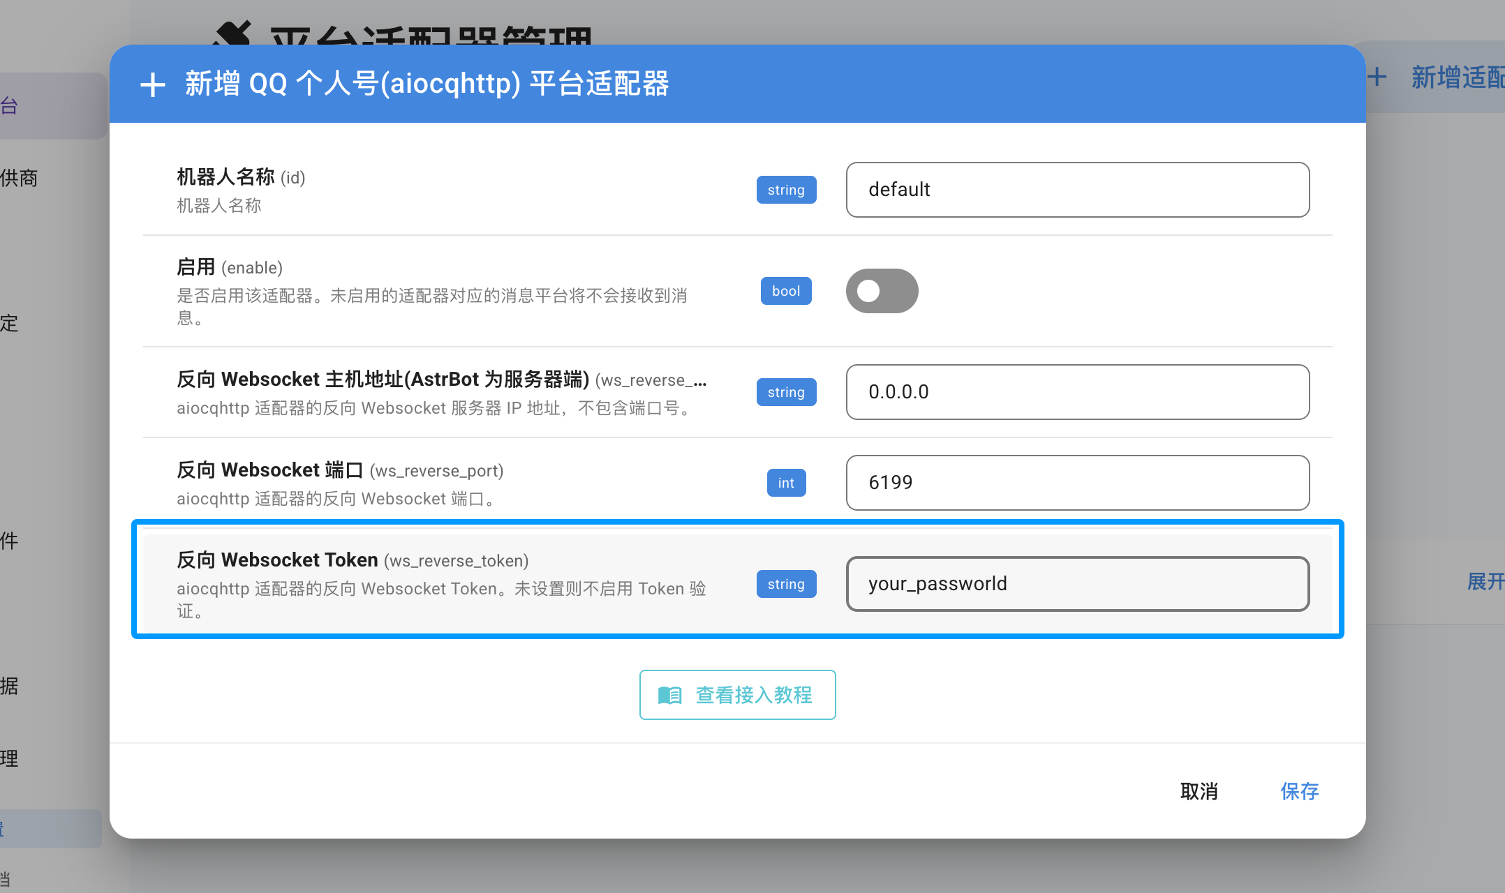Click string tag beside Websocket Token
Viewport: 1505px width, 893px height.
(x=786, y=584)
